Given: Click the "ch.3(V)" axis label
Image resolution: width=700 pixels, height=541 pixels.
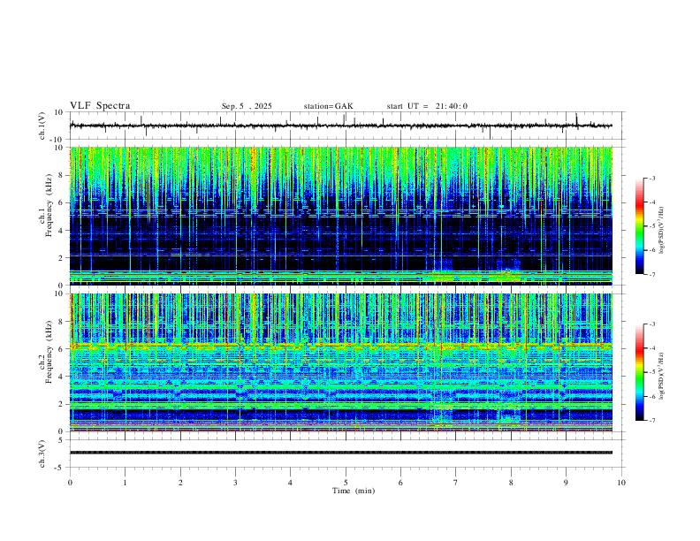Looking at the screenshot, I should [x=42, y=453].
